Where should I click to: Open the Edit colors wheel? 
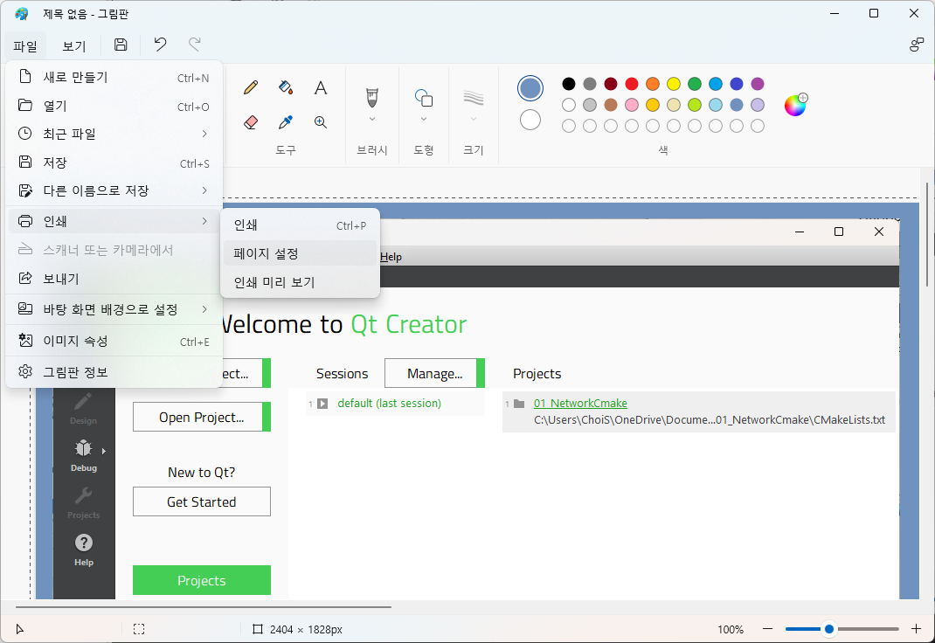(795, 105)
